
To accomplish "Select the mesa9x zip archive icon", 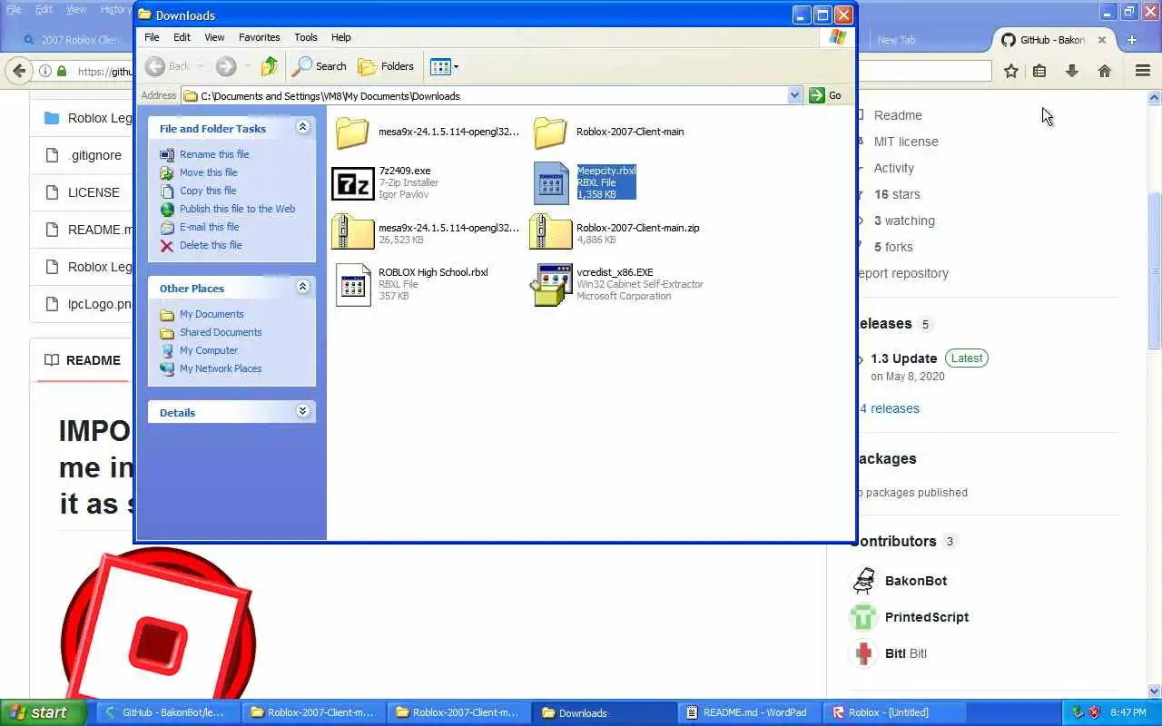I will point(353,232).
